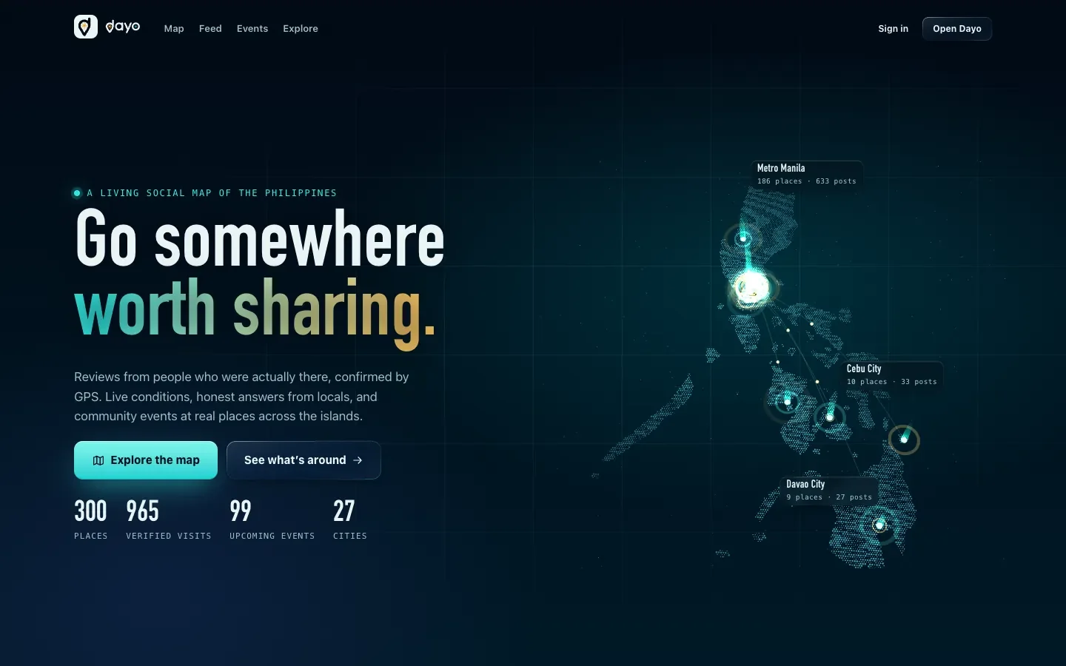Click the "300 PLACES" stat
This screenshot has height=666, width=1066.
coord(91,519)
